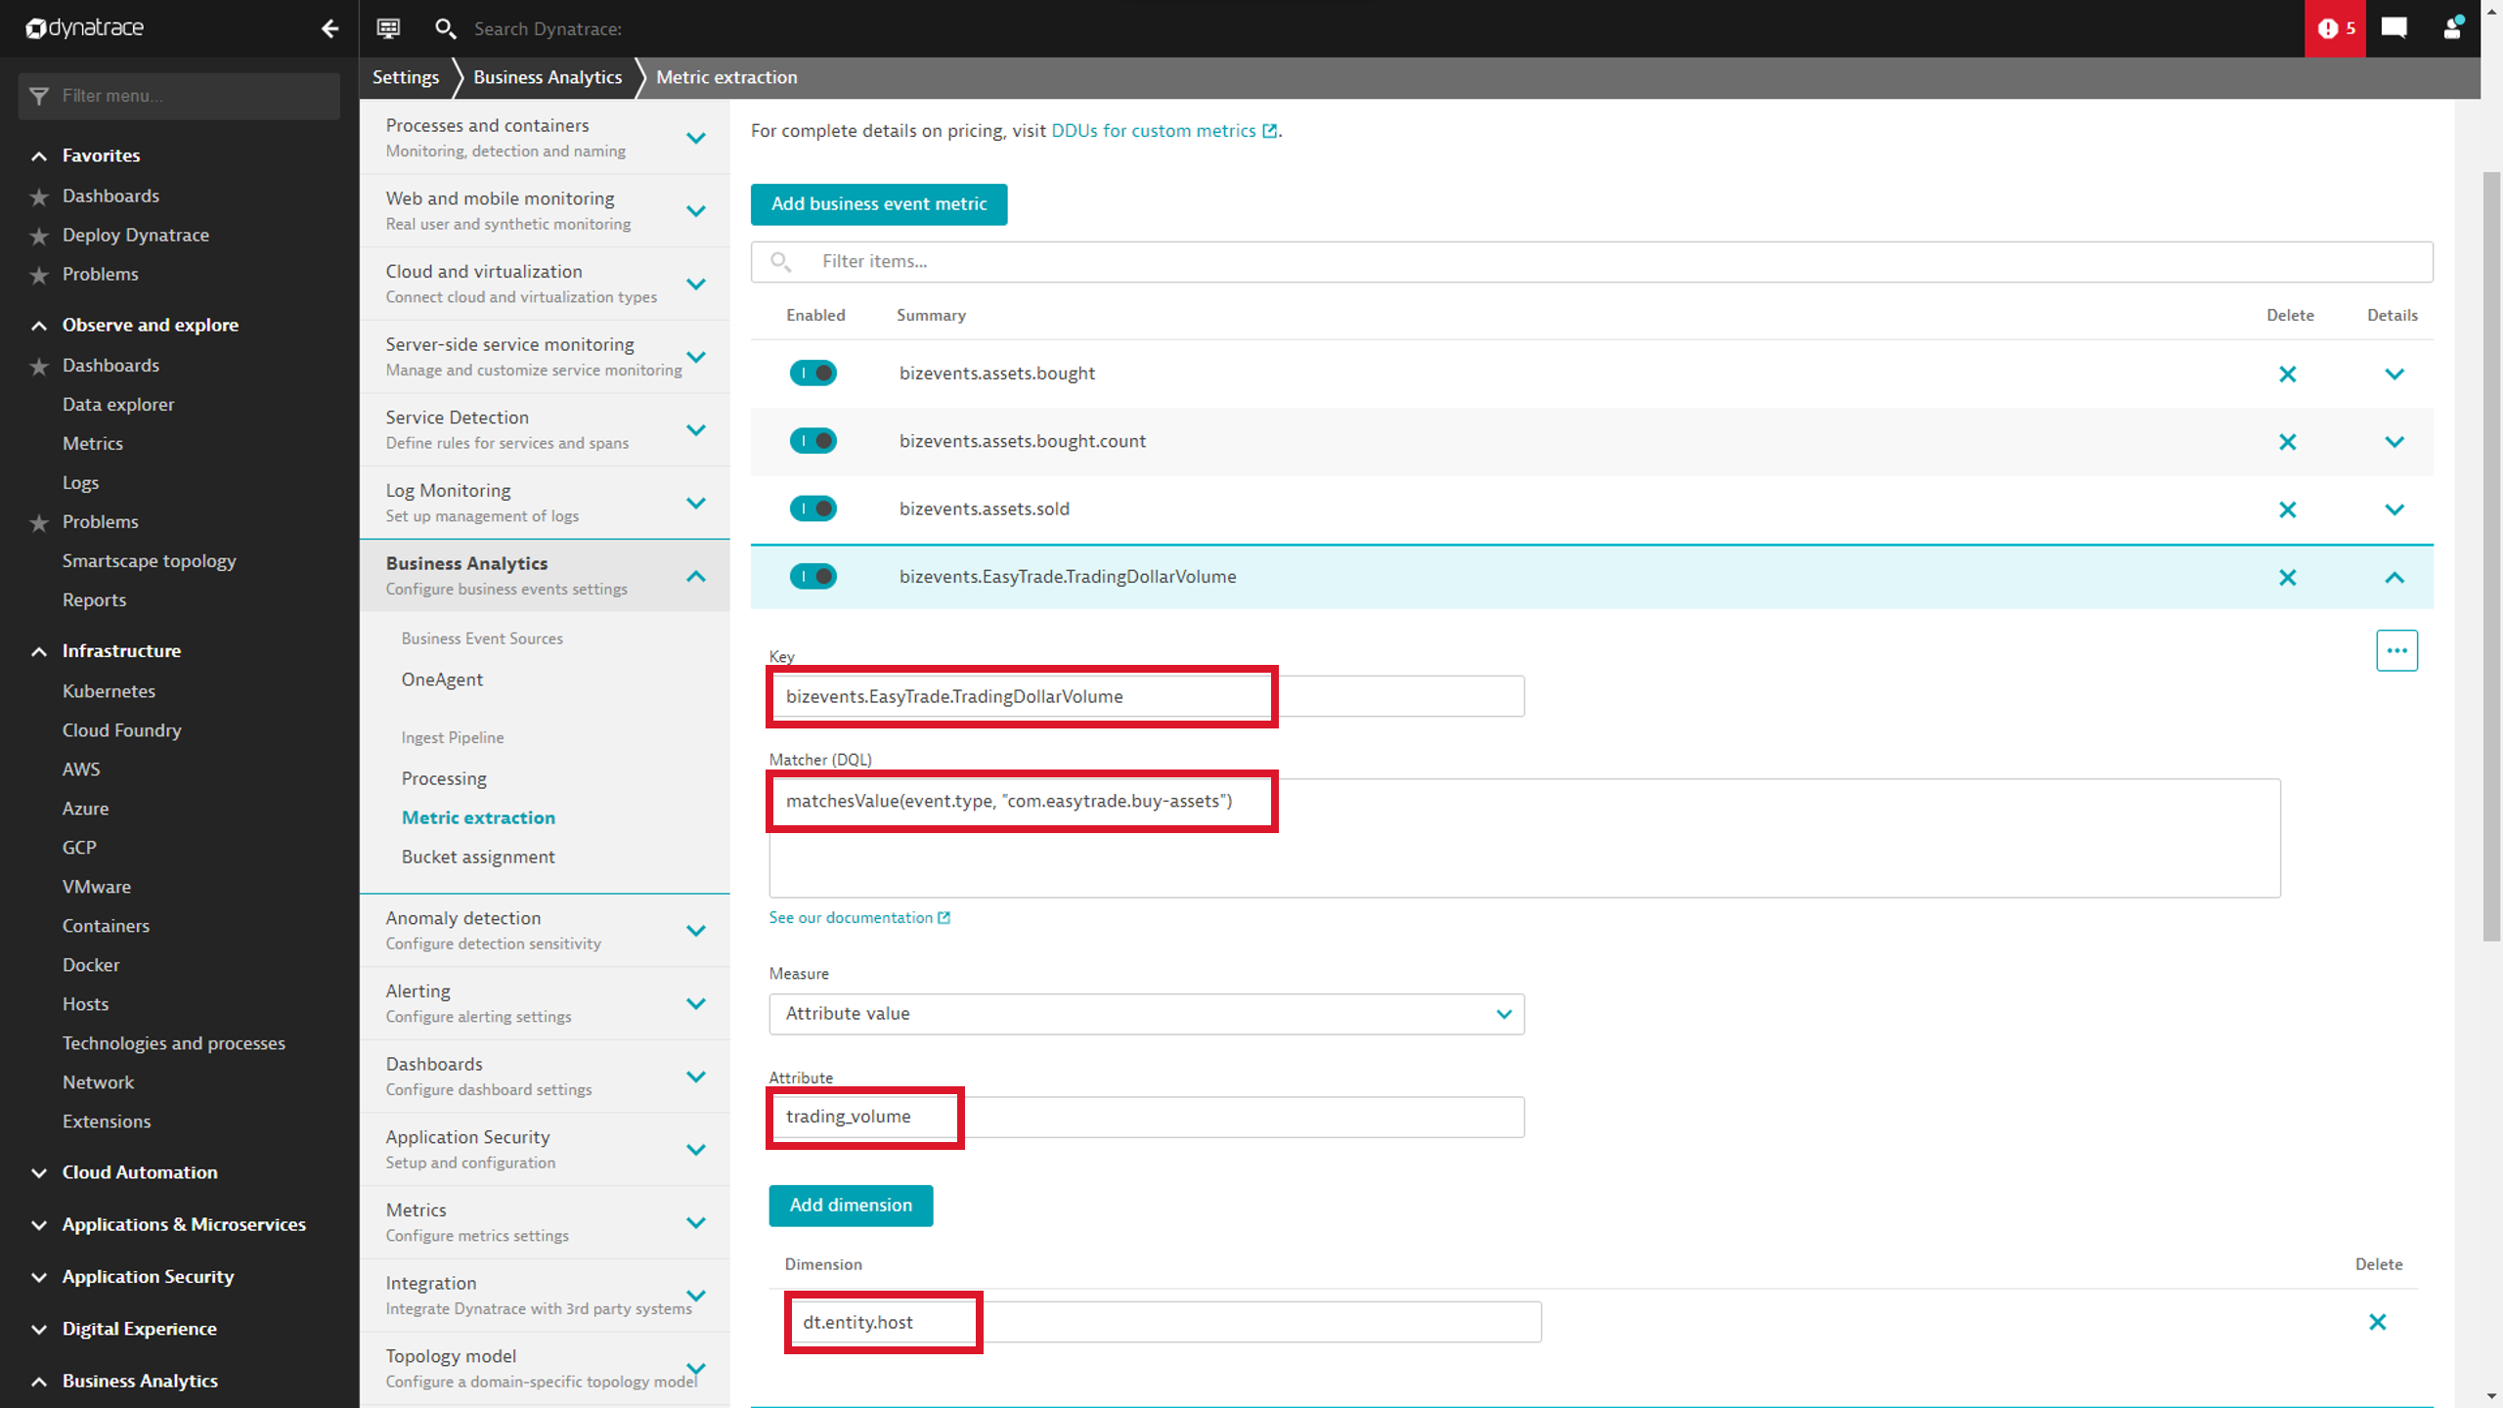Click the search magnifier icon
The image size is (2503, 1408).
click(445, 28)
